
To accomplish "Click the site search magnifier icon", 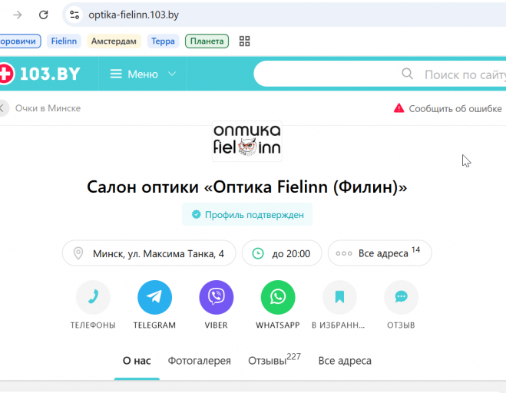I will pos(407,74).
